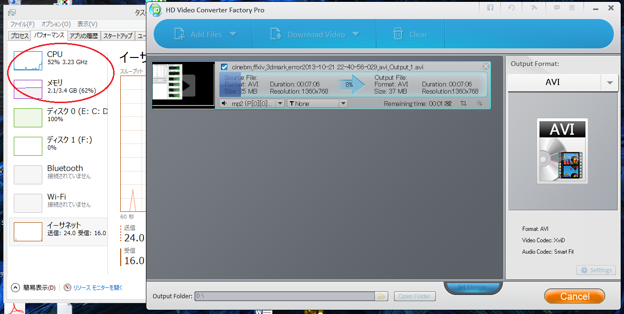Click the Cancel conversion button
Screen dimensions: 624x314
[575, 296]
